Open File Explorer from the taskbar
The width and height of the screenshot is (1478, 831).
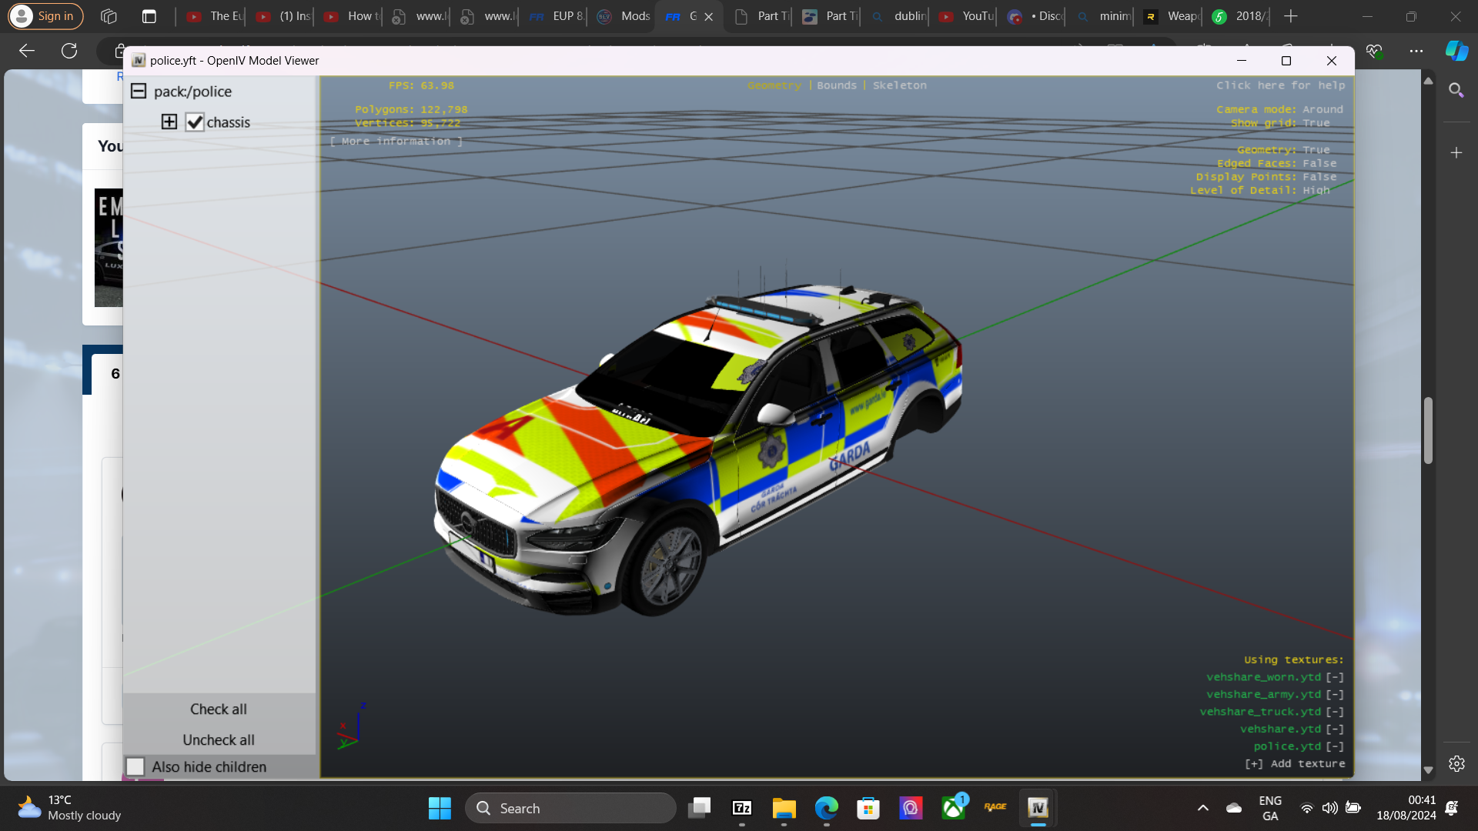[784, 808]
